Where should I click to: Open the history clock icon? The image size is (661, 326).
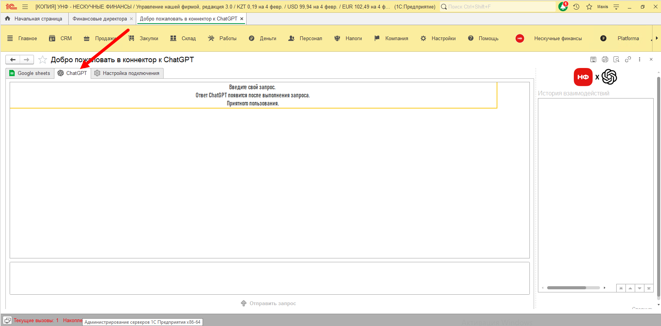pyautogui.click(x=576, y=7)
